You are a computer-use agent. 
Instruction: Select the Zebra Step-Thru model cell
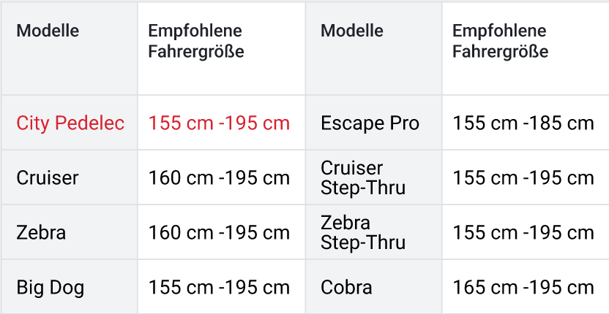363,232
